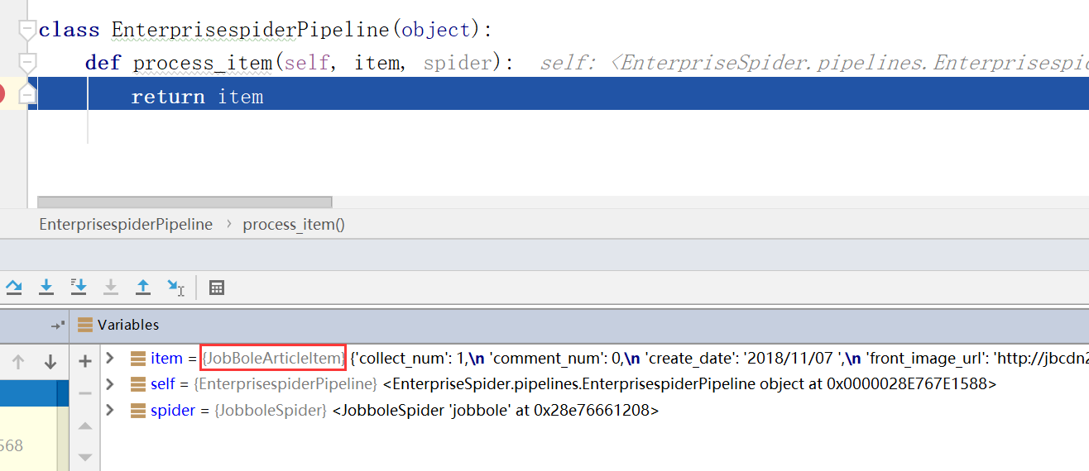Viewport: 1089px width, 471px height.
Task: Click the Run to Cursor icon
Action: click(x=175, y=287)
